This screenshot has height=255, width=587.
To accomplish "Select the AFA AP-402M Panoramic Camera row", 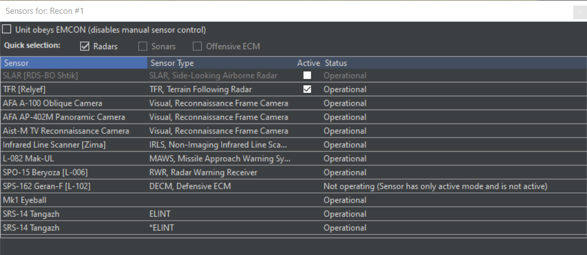I will click(x=64, y=117).
